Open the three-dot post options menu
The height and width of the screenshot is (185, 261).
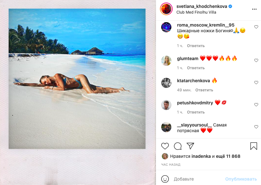254,9
